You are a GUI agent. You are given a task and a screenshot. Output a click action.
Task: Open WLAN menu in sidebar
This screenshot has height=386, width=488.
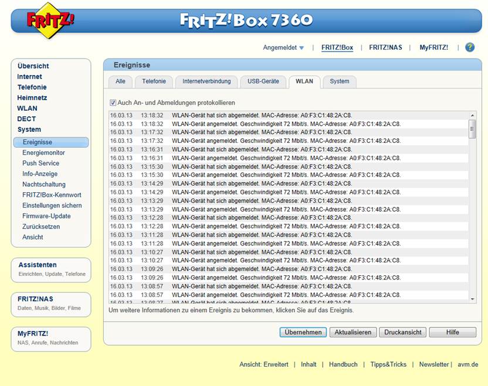pyautogui.click(x=27, y=108)
